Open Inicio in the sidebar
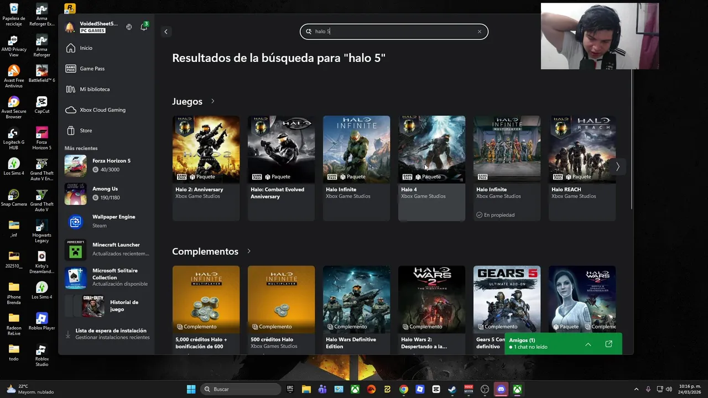The image size is (708, 398). [x=106, y=48]
